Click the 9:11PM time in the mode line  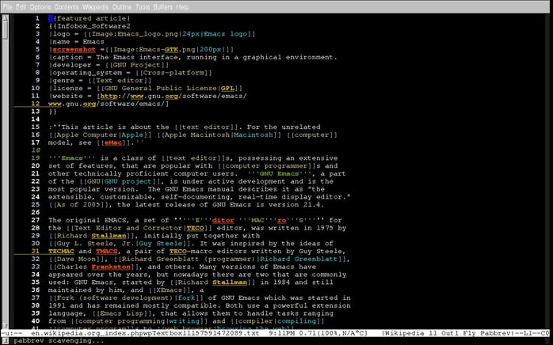(282, 332)
